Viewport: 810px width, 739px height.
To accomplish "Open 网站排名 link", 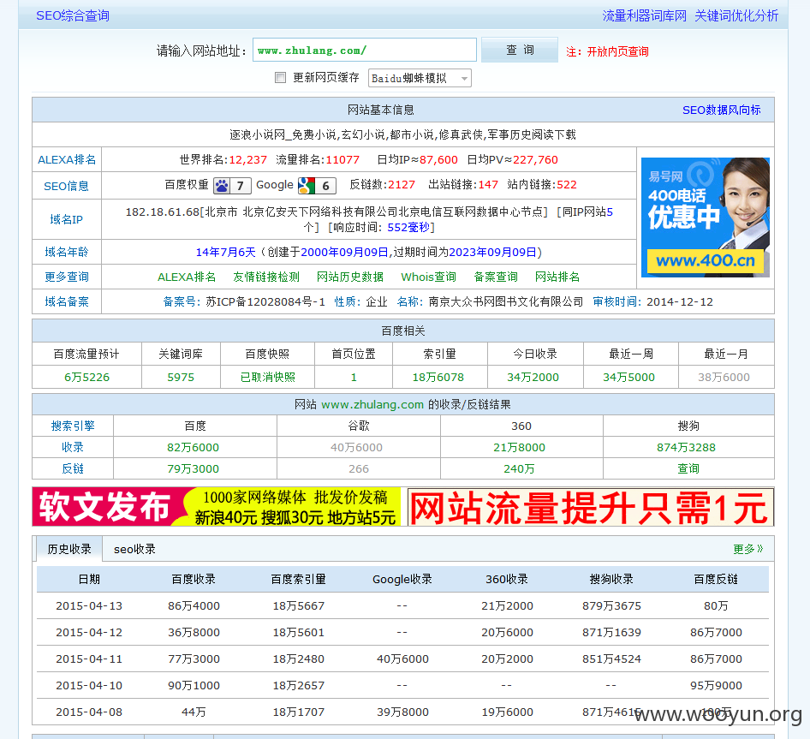I will pos(557,277).
